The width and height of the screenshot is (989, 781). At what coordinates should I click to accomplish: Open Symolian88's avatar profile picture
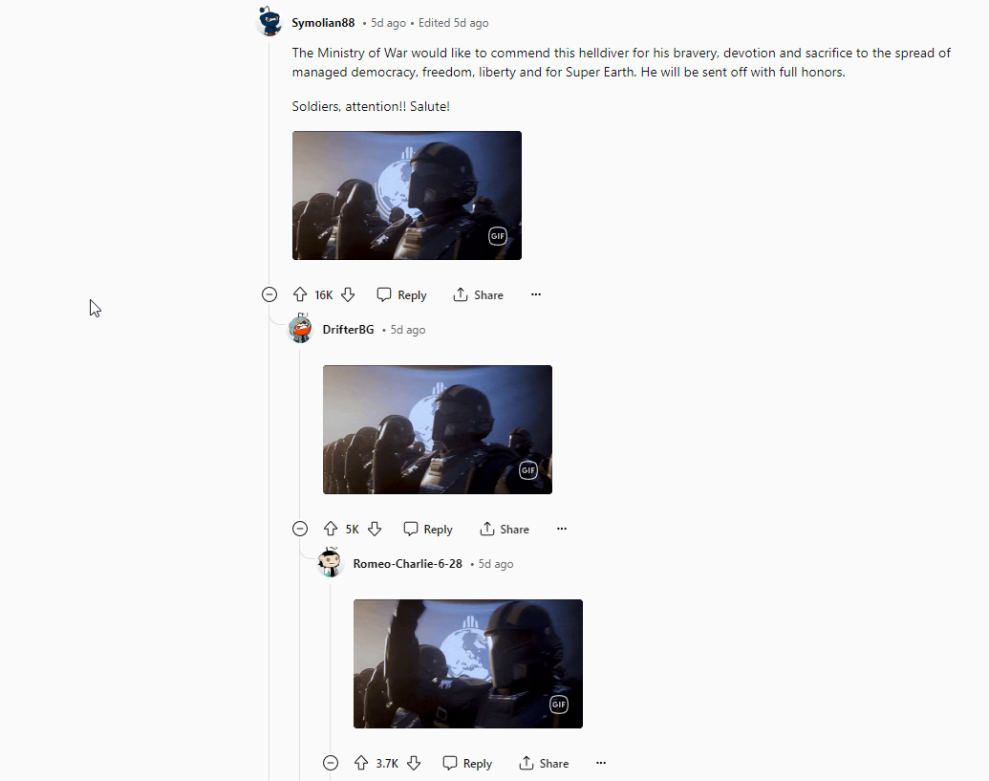(269, 21)
